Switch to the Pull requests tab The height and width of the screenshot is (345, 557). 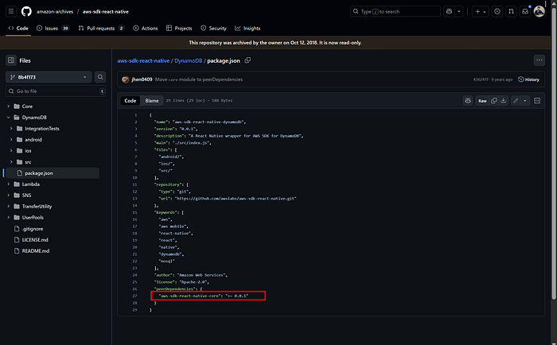101,29
